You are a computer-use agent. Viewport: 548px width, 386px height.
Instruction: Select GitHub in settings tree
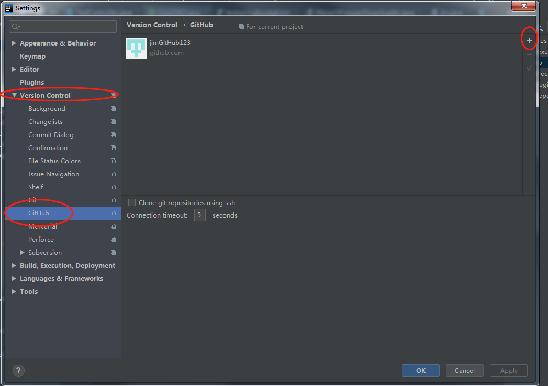39,213
